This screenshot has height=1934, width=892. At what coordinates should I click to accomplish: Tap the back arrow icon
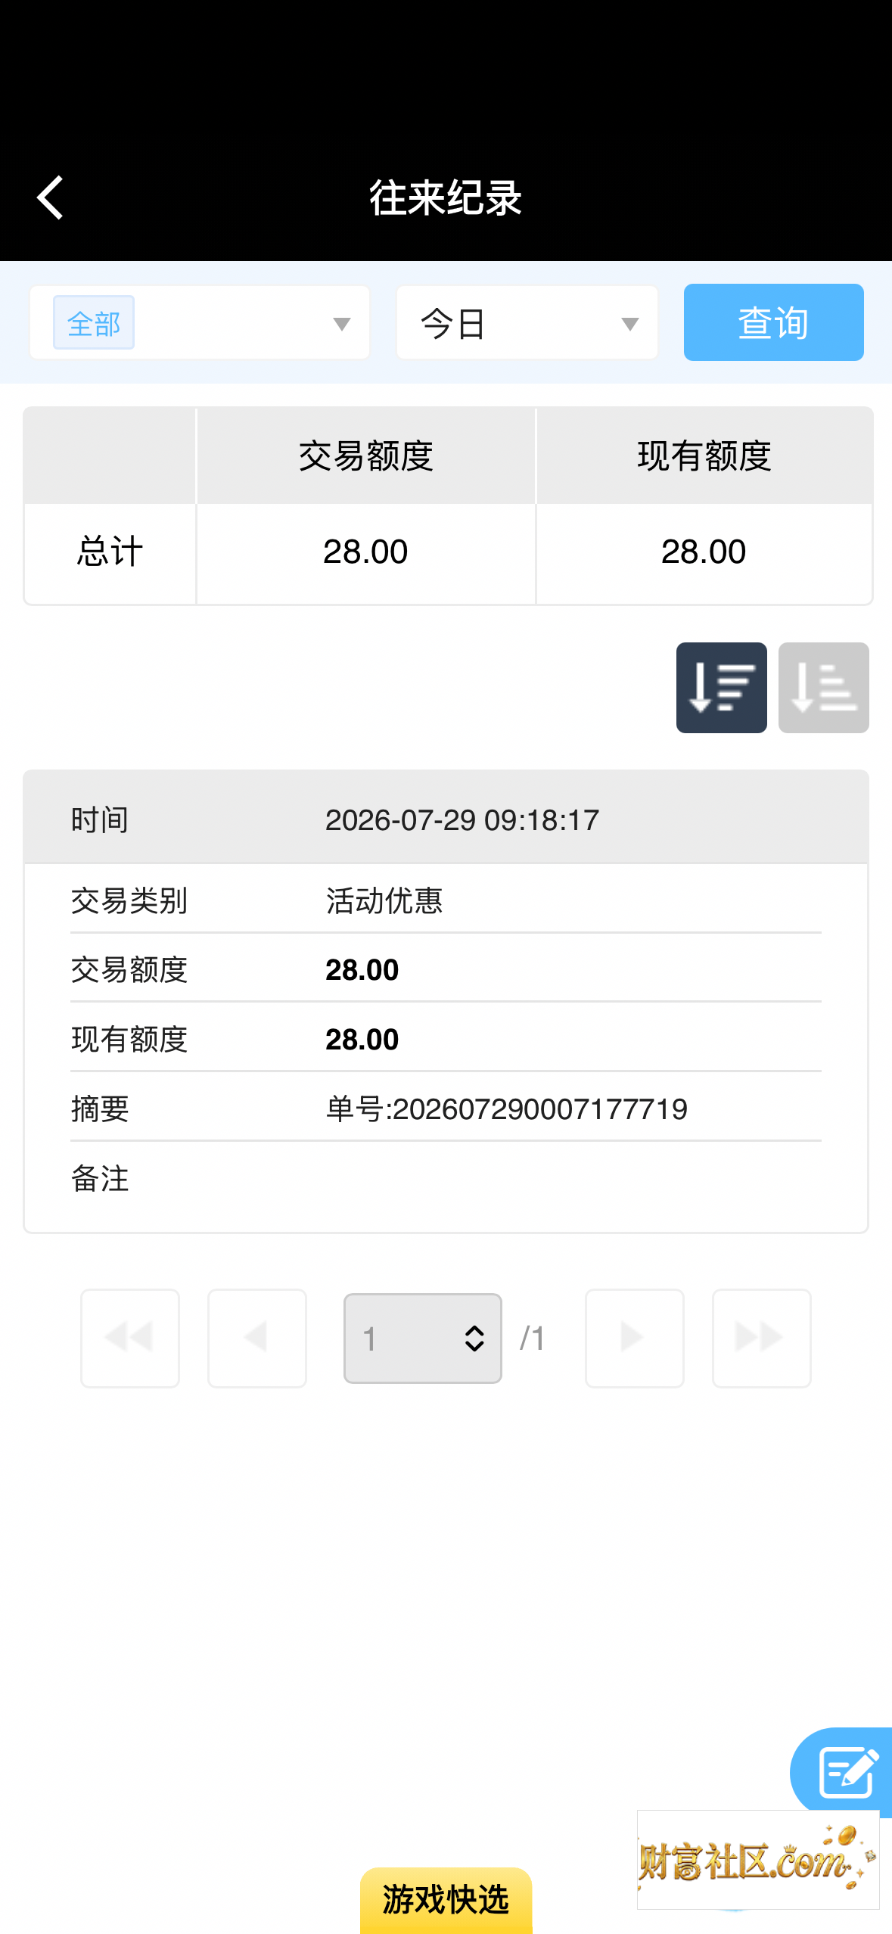pyautogui.click(x=50, y=198)
